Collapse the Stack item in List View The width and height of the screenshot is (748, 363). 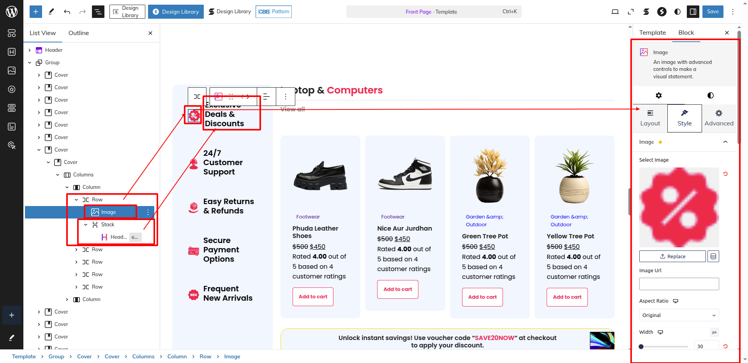(x=86, y=225)
